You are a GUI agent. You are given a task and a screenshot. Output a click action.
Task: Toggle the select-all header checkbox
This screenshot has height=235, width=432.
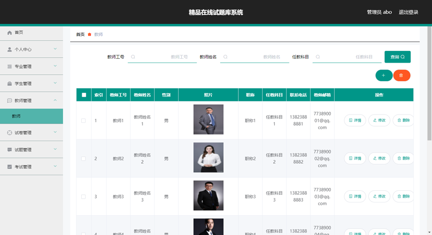[84, 95]
